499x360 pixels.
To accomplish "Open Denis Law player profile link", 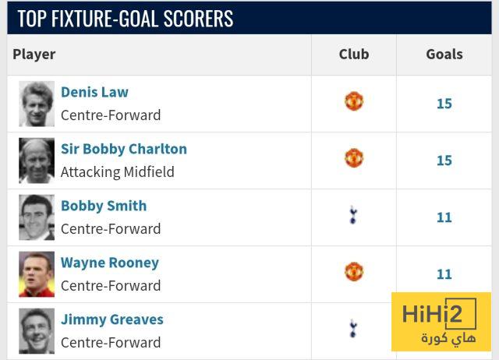I will [x=94, y=92].
